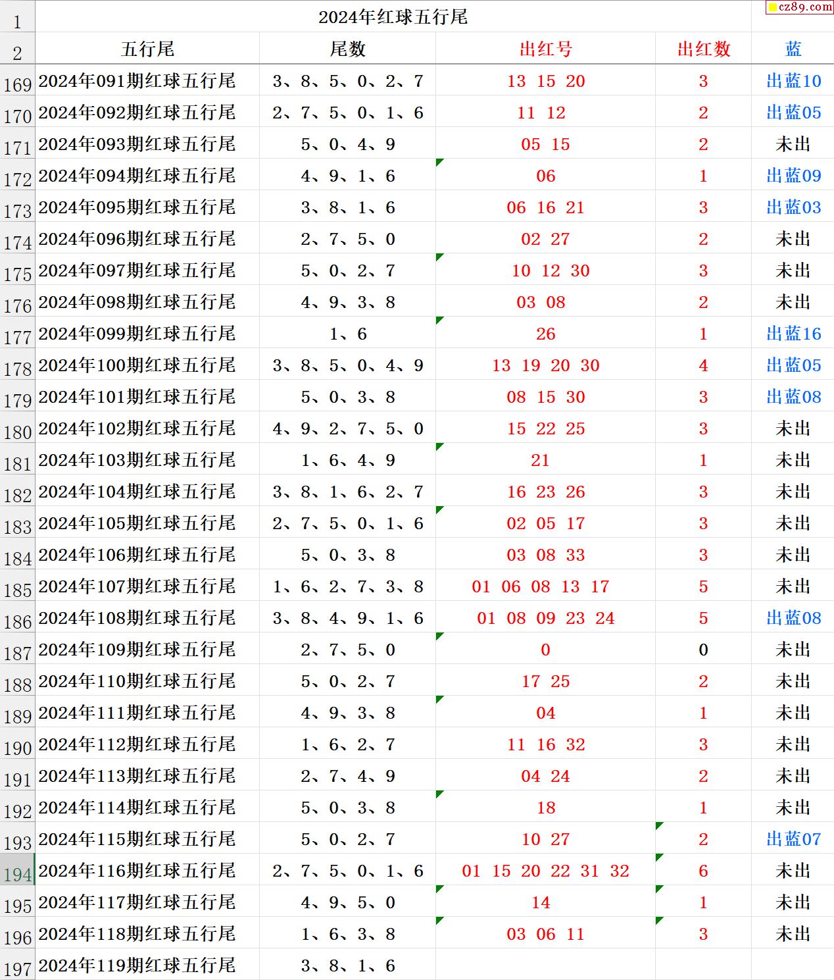Click red numbers 11 16 32
This screenshot has height=980, width=834.
coord(545,744)
